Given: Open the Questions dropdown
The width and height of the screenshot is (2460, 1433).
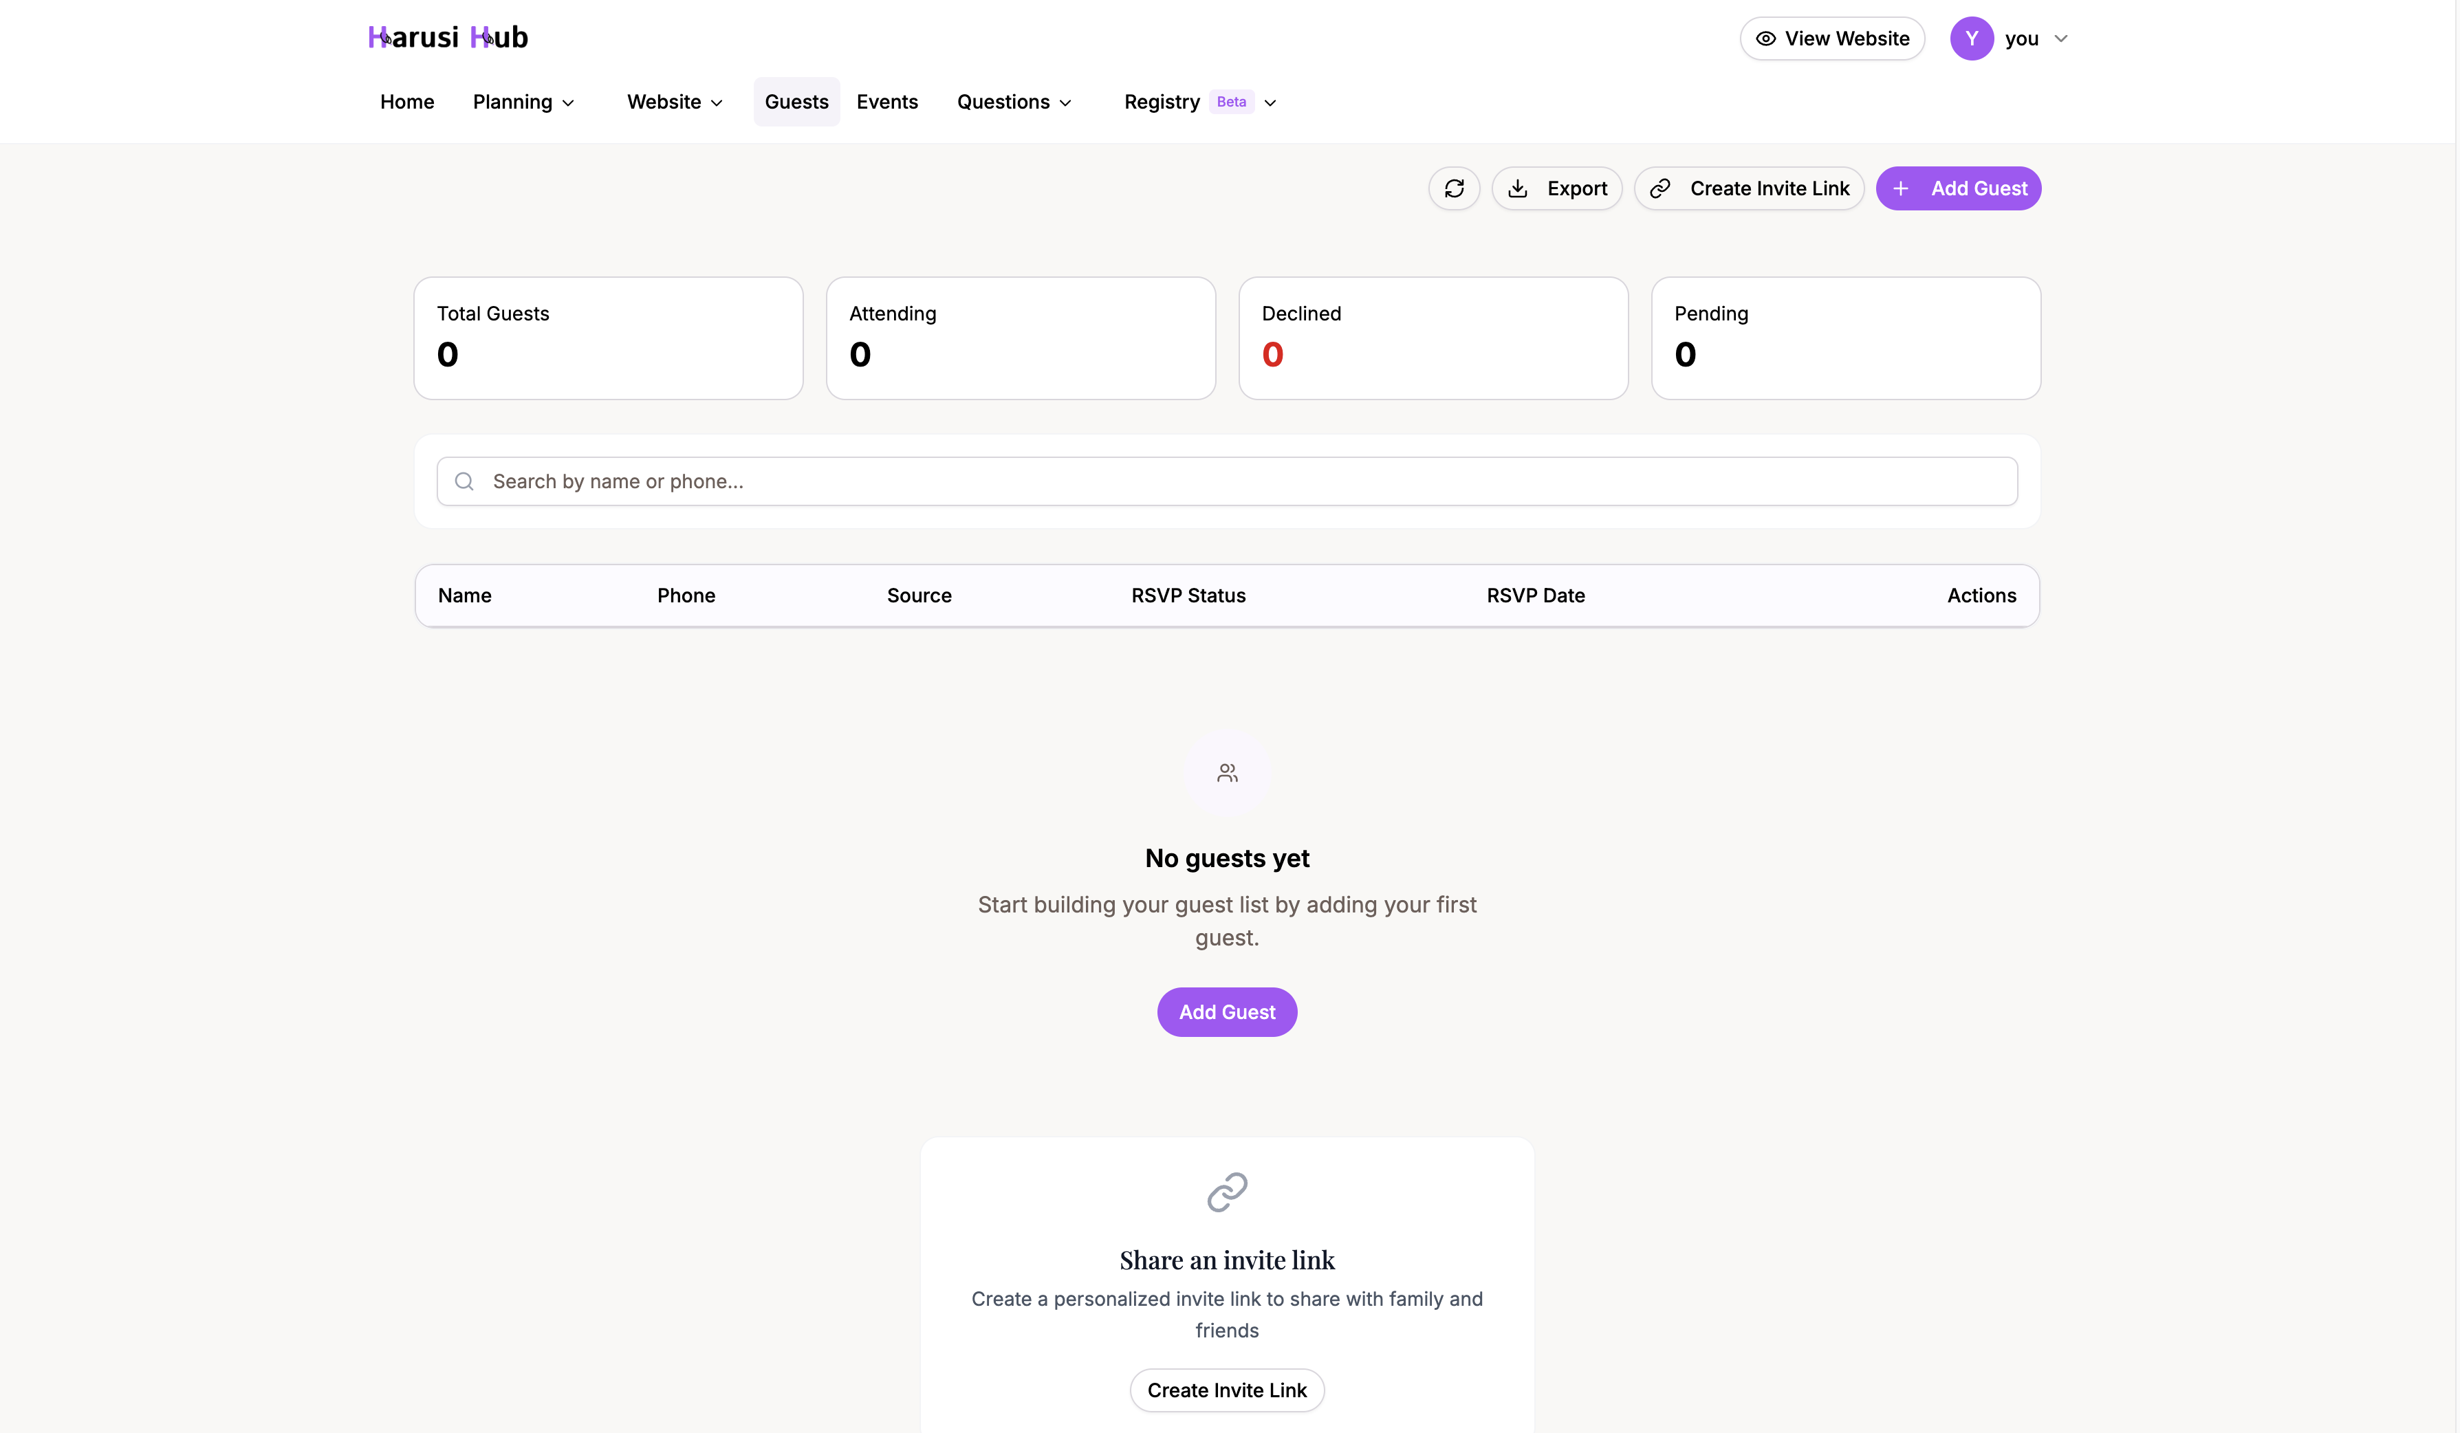Looking at the screenshot, I should (x=1014, y=102).
